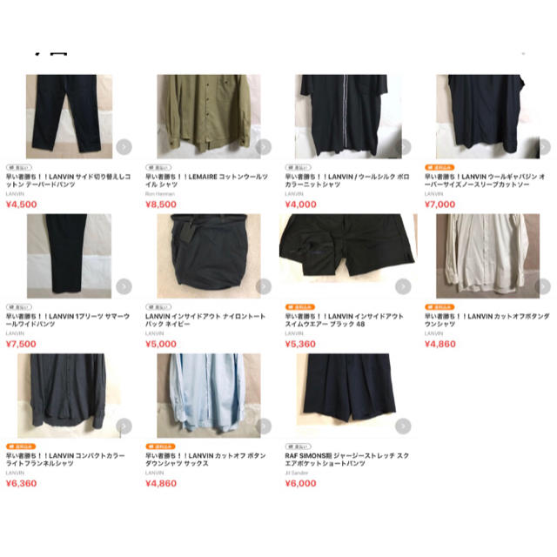
Task: Click next-image arrow on LANVIN black swimwear
Action: pos(403,286)
